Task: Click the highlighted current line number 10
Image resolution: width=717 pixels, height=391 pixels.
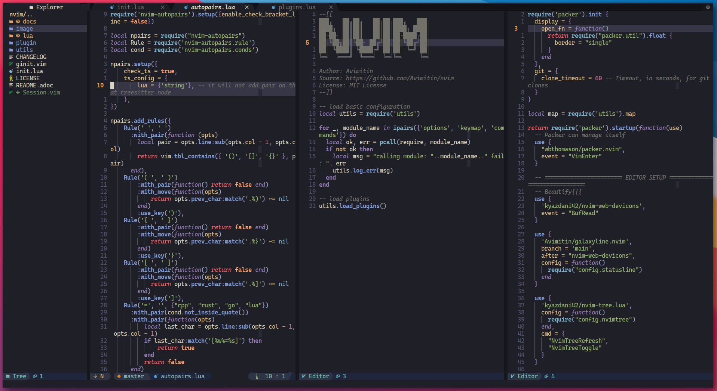Action: click(x=100, y=86)
